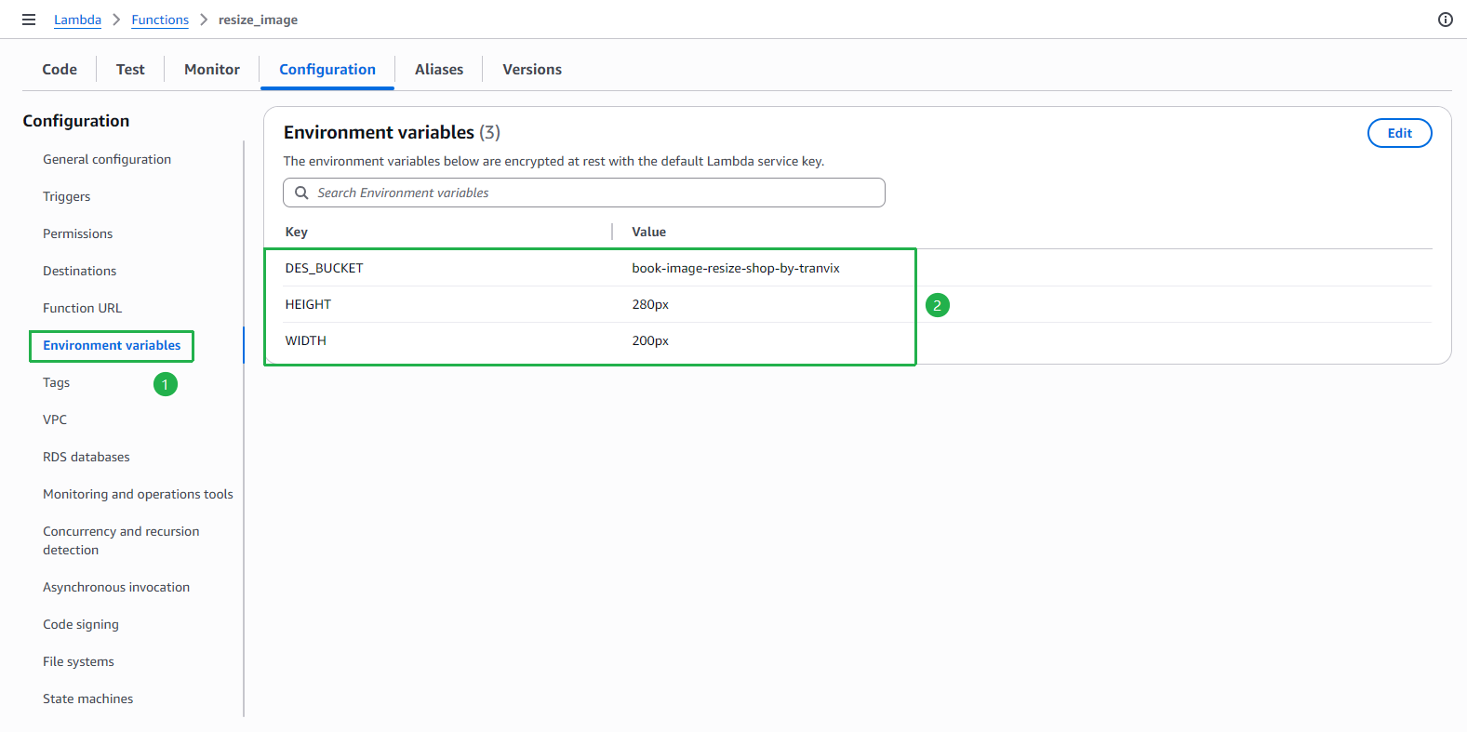Click Edit environment variables button
Viewport: 1467px width, 732px height.
[x=1399, y=133]
